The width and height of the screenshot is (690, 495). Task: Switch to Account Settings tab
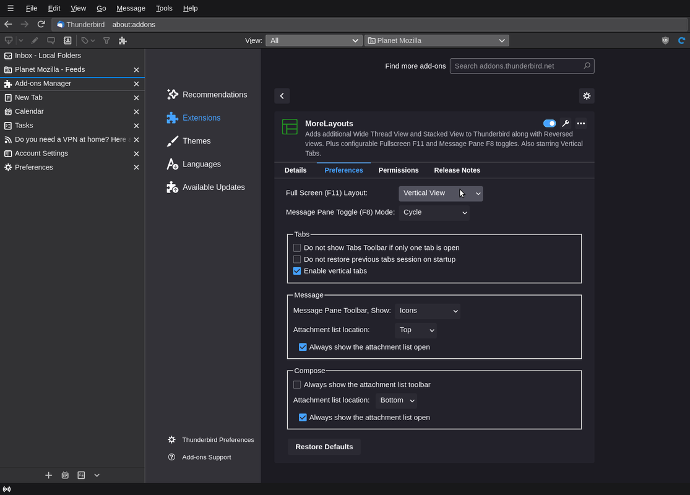point(66,153)
